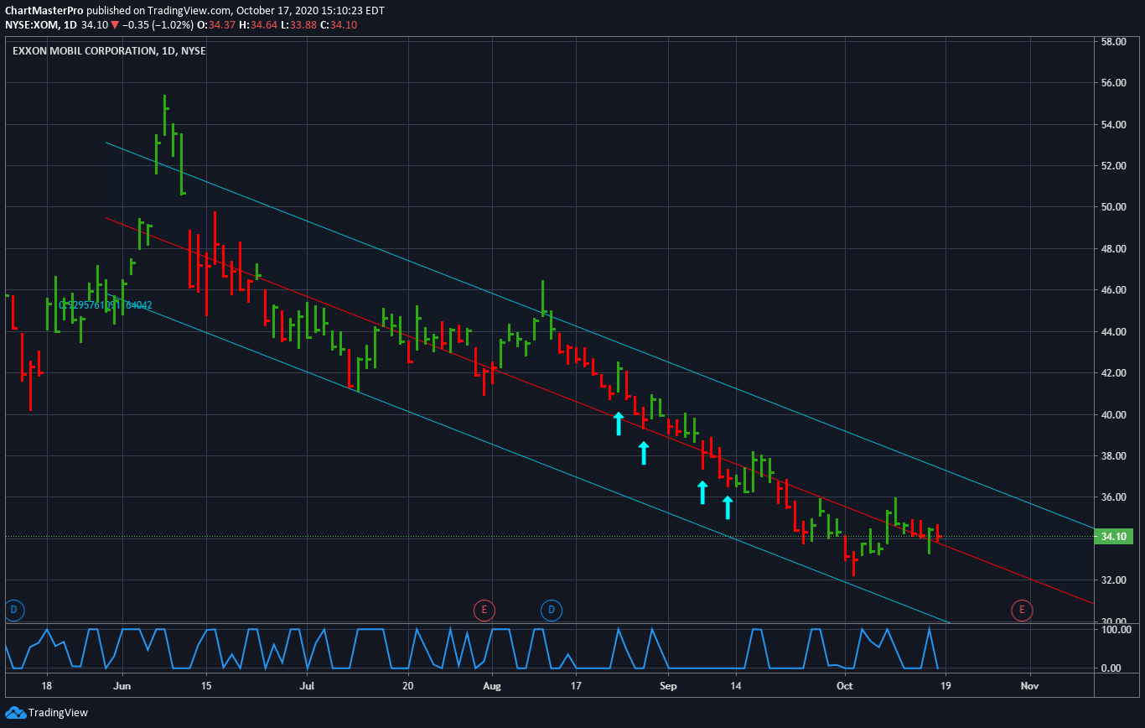The width and height of the screenshot is (1145, 728).
Task: Select the red 'E' earnings marker near November
Action: 1022,611
